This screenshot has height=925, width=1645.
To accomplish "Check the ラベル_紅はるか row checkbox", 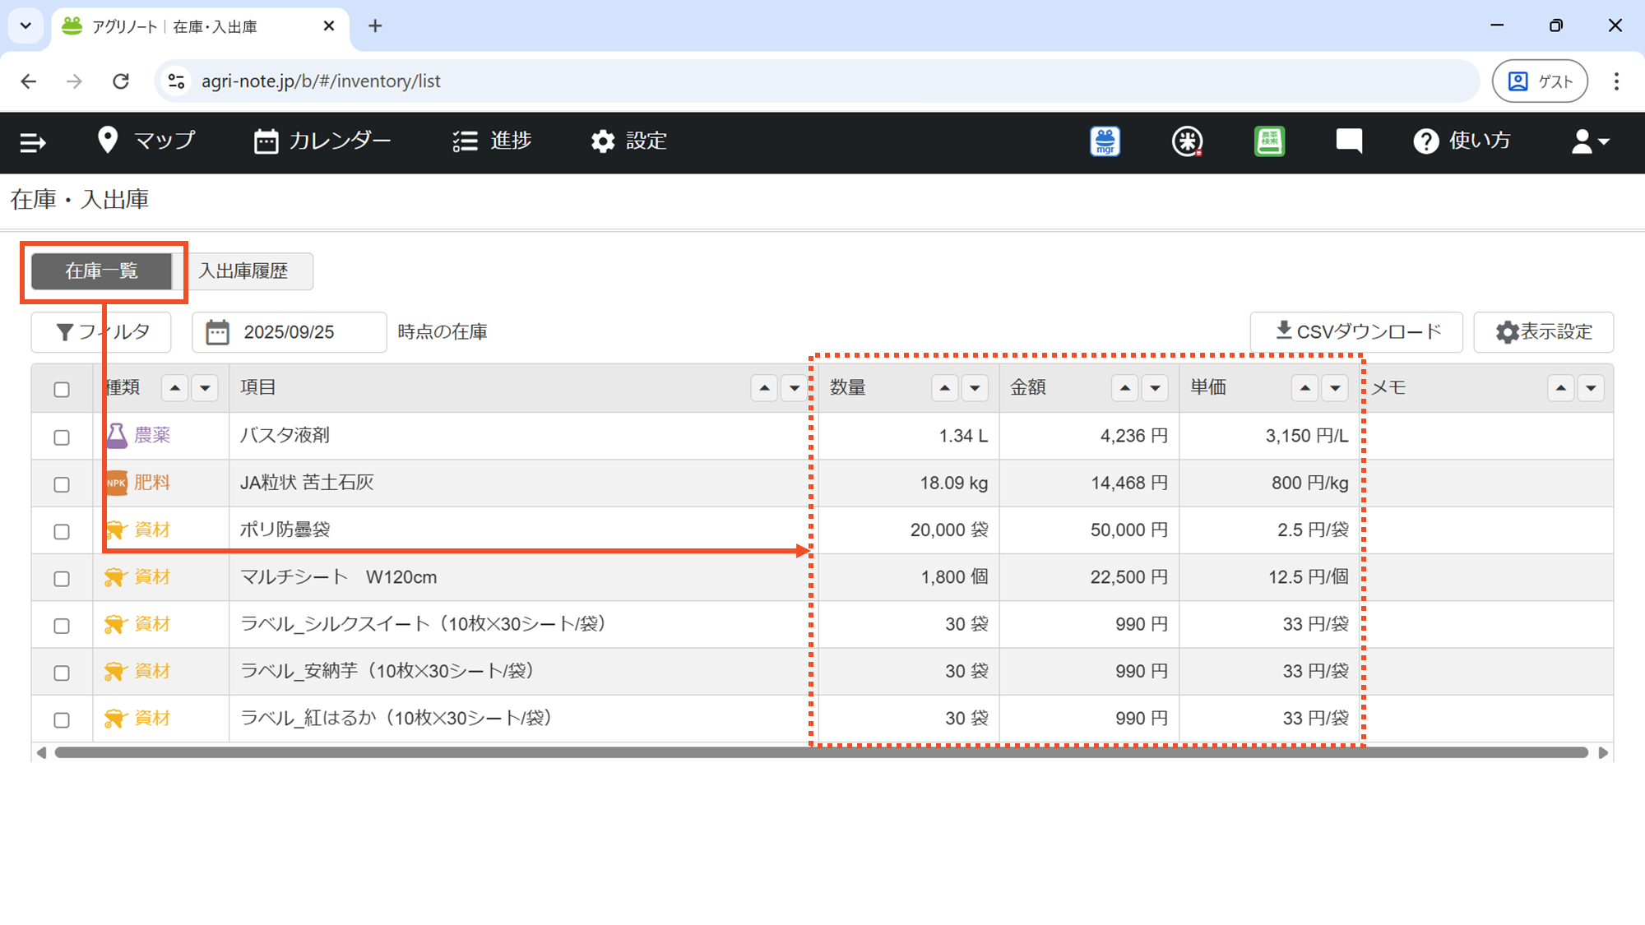I will 62,720.
